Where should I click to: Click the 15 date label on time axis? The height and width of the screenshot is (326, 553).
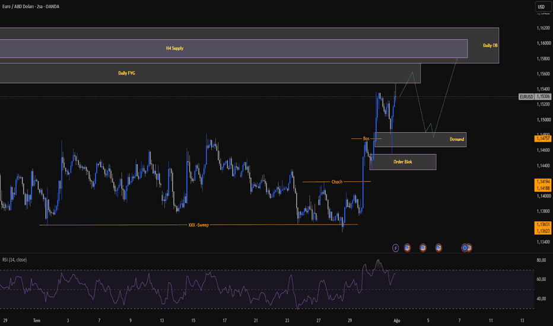[193, 320]
